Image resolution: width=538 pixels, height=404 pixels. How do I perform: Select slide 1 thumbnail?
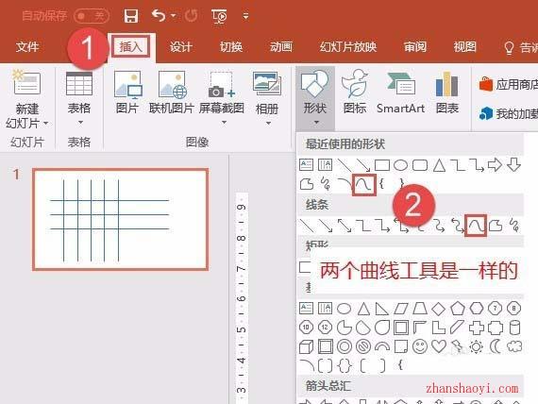tap(121, 219)
